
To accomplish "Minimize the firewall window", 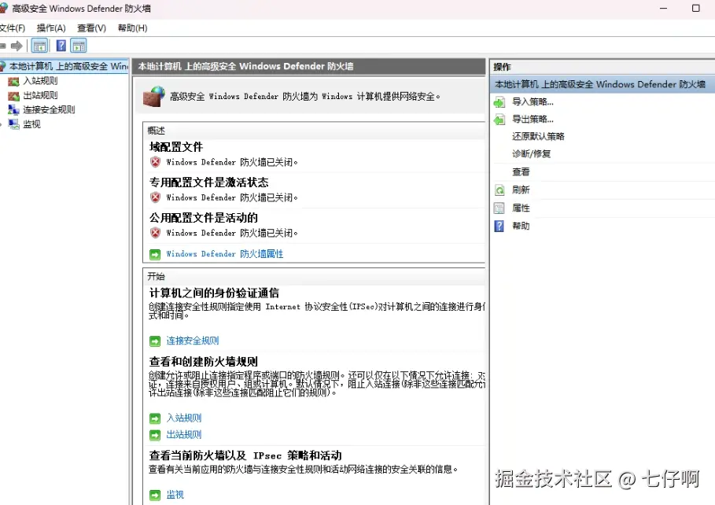I will pyautogui.click(x=663, y=8).
